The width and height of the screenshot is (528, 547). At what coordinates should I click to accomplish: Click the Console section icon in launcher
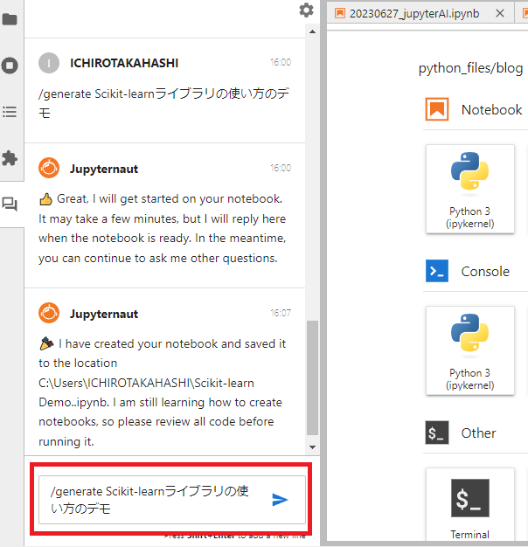437,271
